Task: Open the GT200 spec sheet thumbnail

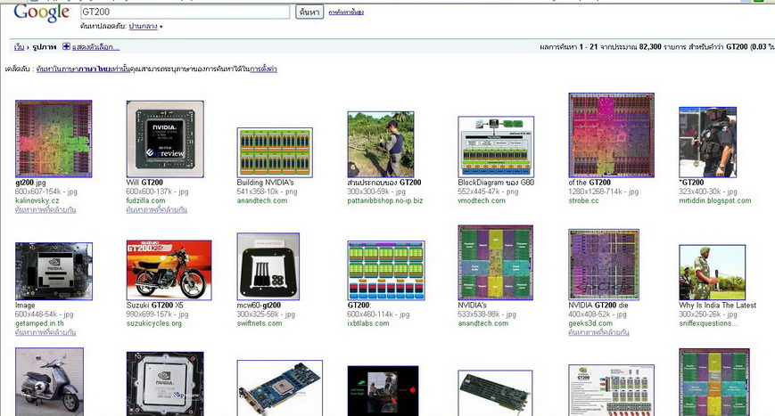Action: pyautogui.click(x=612, y=390)
